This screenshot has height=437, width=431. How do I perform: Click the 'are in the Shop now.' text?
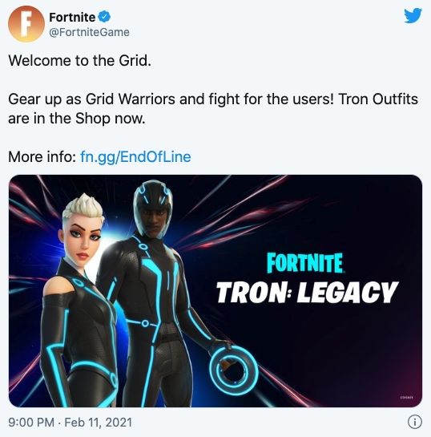(77, 119)
